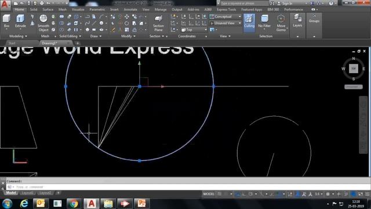Open the Customize command line wrench icon
The image size is (371, 209).
[2, 189]
